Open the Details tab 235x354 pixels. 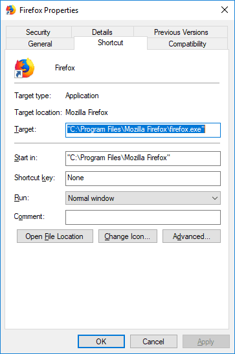point(102,32)
